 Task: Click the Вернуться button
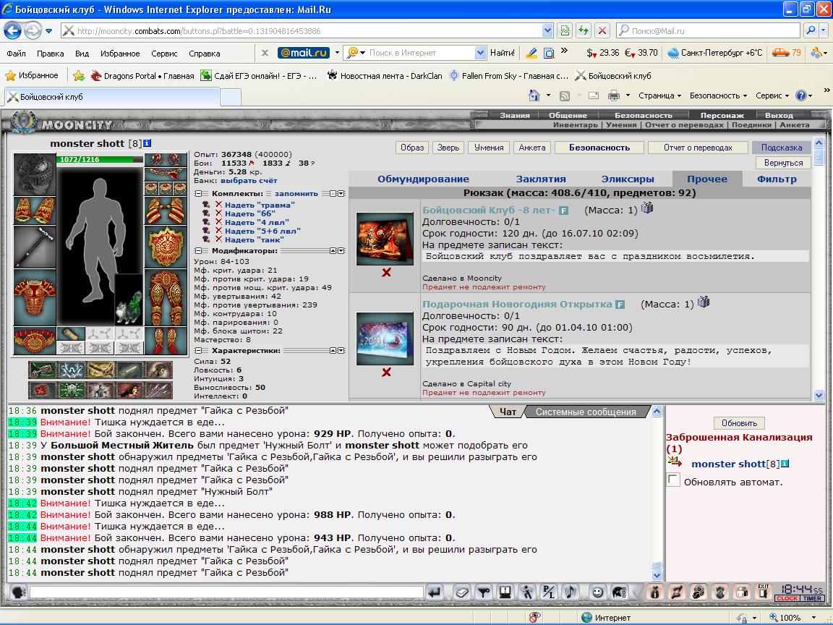click(783, 163)
